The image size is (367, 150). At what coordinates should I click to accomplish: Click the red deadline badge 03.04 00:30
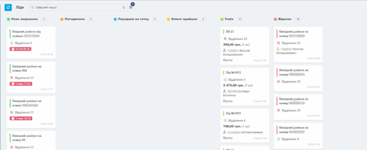(x=21, y=49)
